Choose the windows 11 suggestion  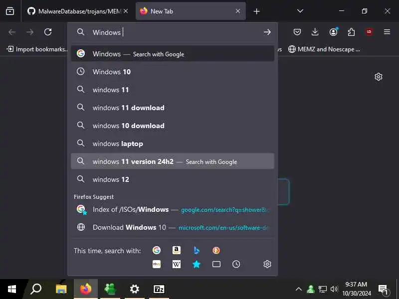coord(173,90)
